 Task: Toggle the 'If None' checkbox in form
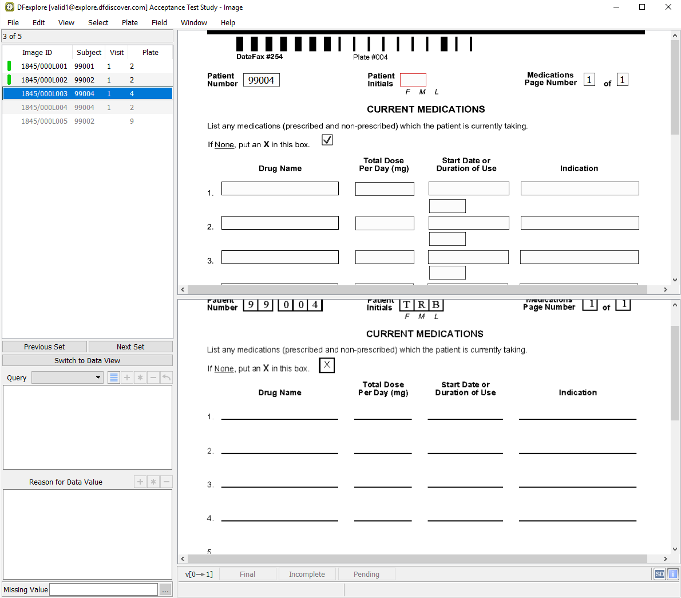(327, 140)
